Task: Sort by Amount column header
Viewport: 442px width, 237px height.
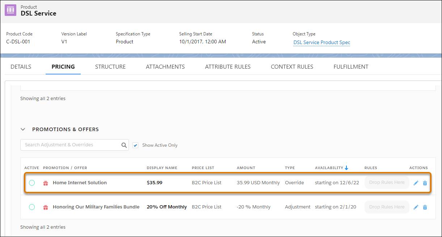Action: [x=246, y=168]
